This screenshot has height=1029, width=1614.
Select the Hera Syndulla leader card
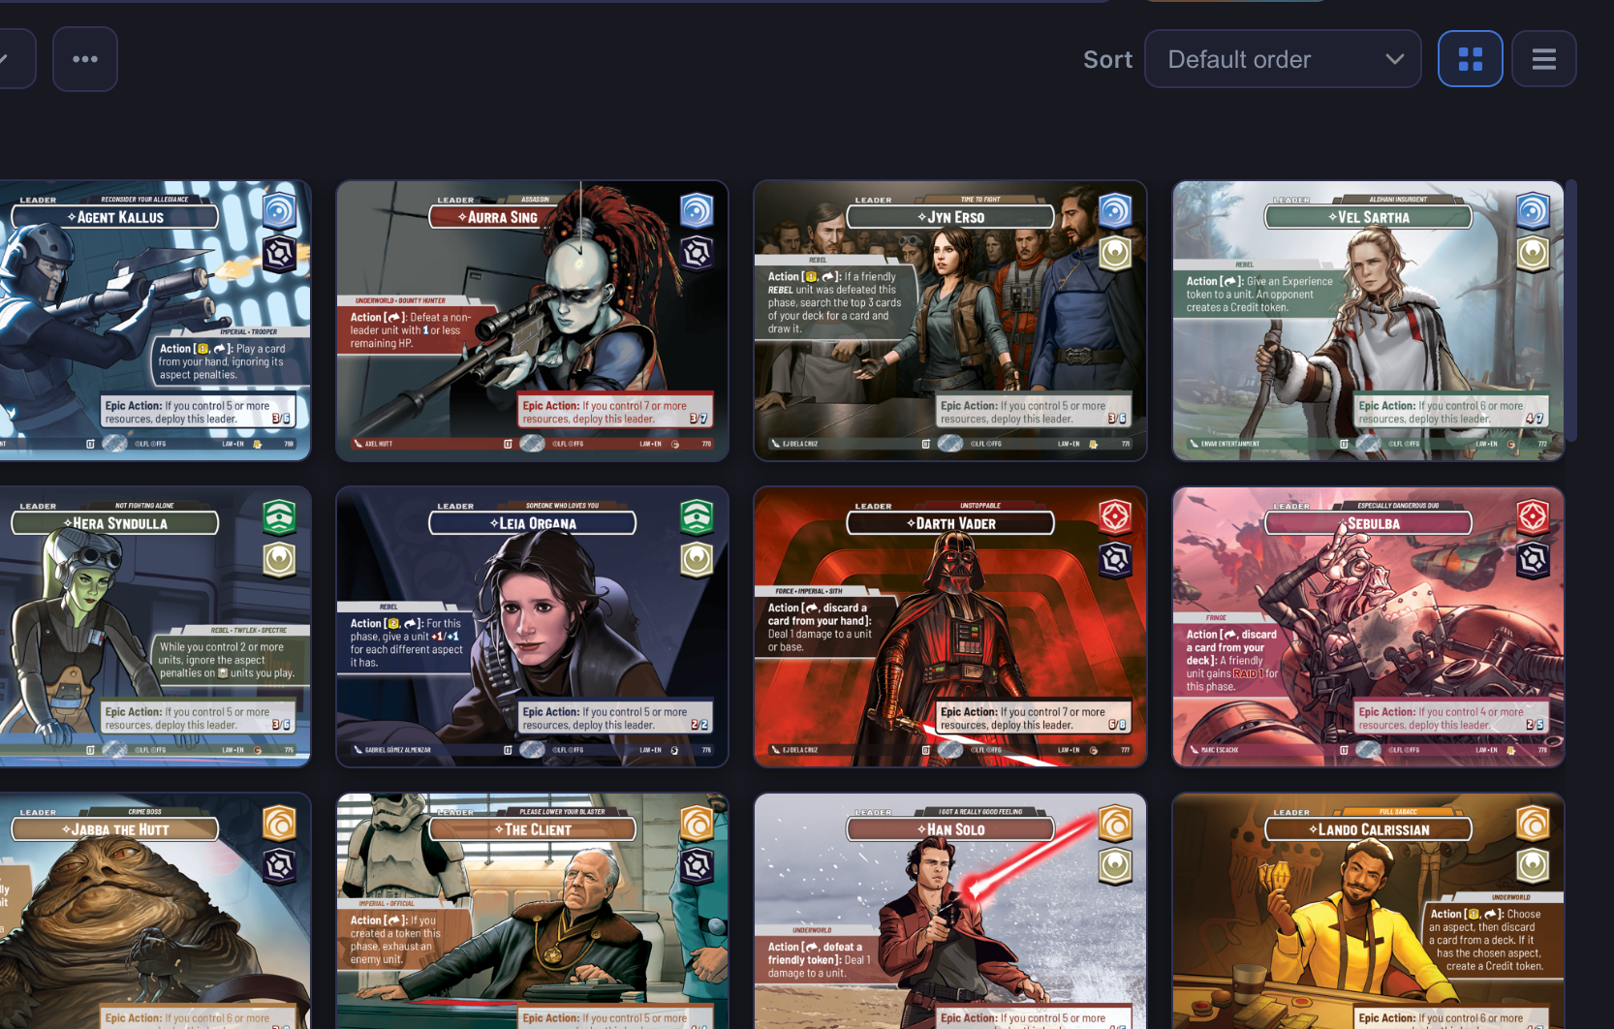tap(155, 627)
